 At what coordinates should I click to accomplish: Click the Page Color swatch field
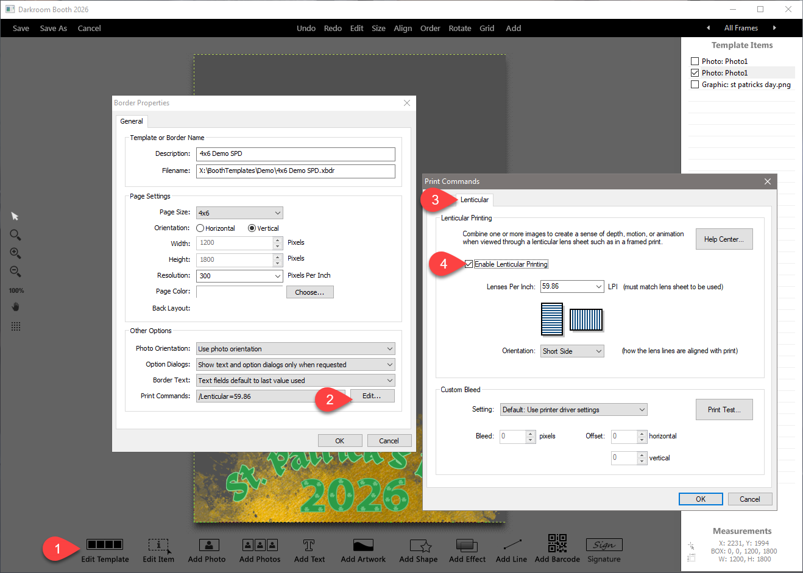(240, 292)
